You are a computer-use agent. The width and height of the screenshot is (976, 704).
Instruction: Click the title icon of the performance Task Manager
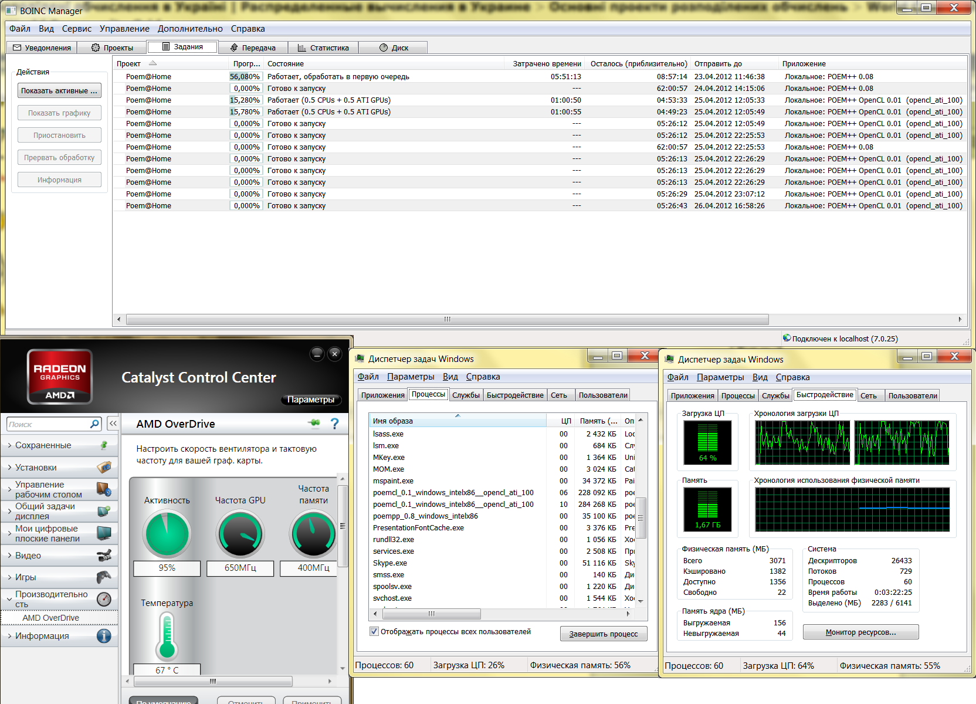[670, 359]
